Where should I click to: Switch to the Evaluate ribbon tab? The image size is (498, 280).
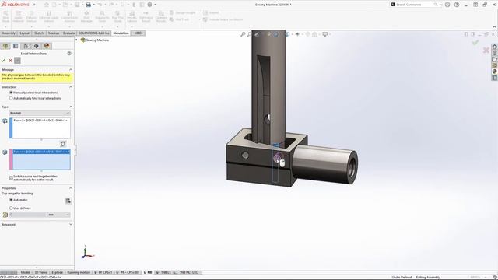pyautogui.click(x=68, y=33)
